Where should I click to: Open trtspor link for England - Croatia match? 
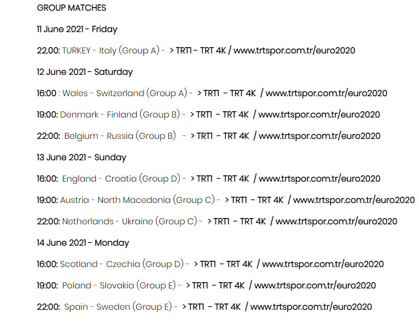(320, 179)
